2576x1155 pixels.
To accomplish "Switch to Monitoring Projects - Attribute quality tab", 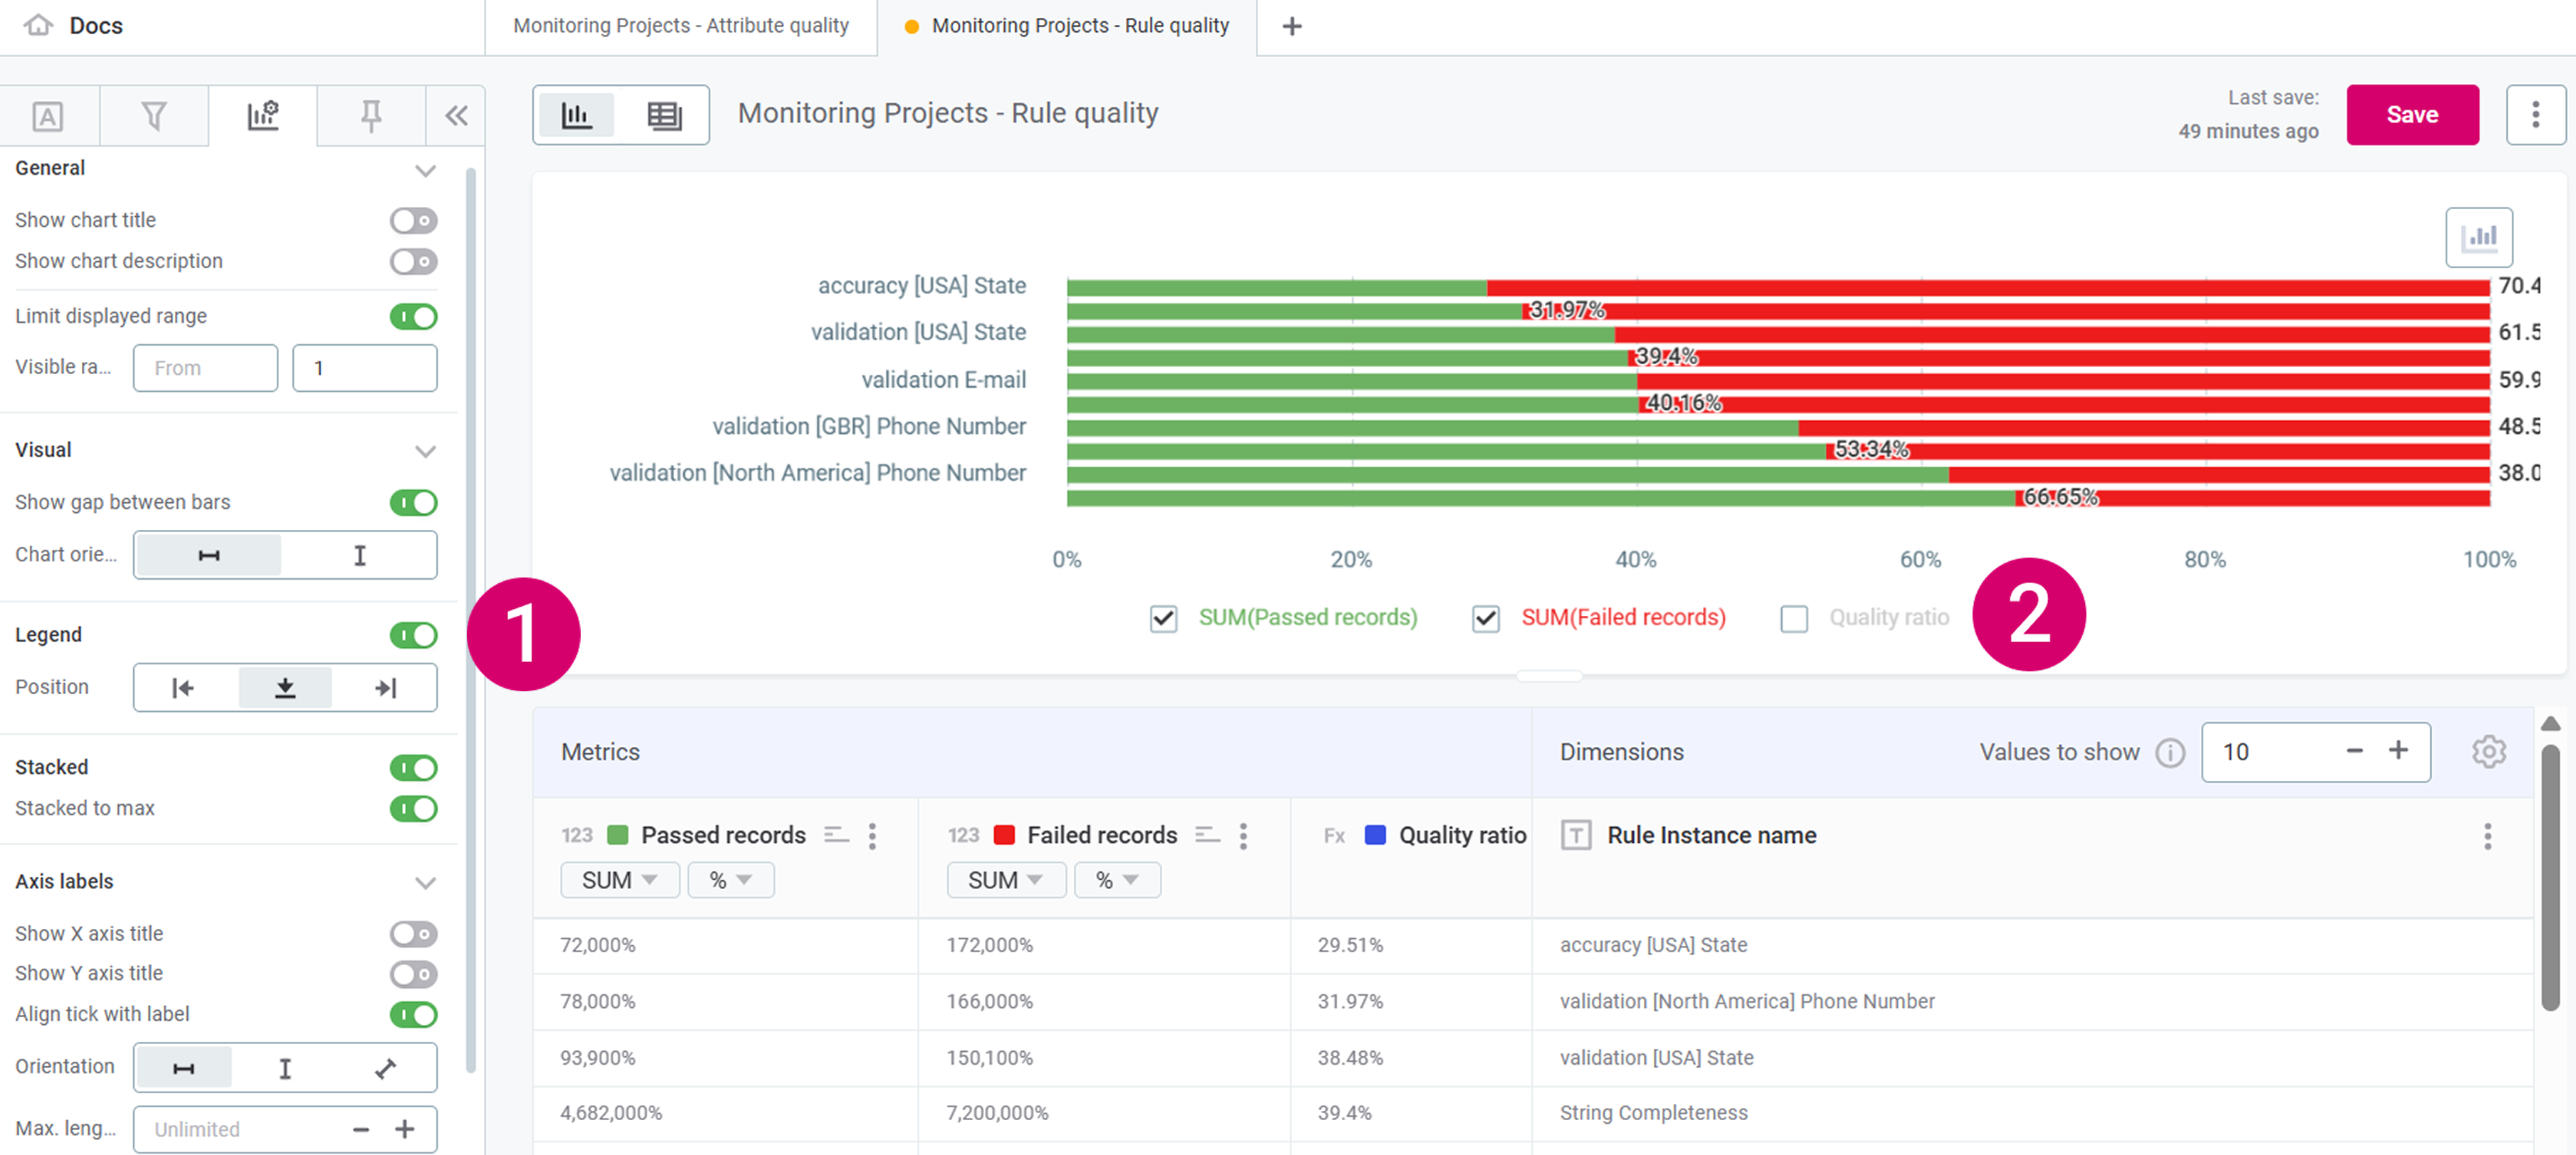I will (x=681, y=26).
